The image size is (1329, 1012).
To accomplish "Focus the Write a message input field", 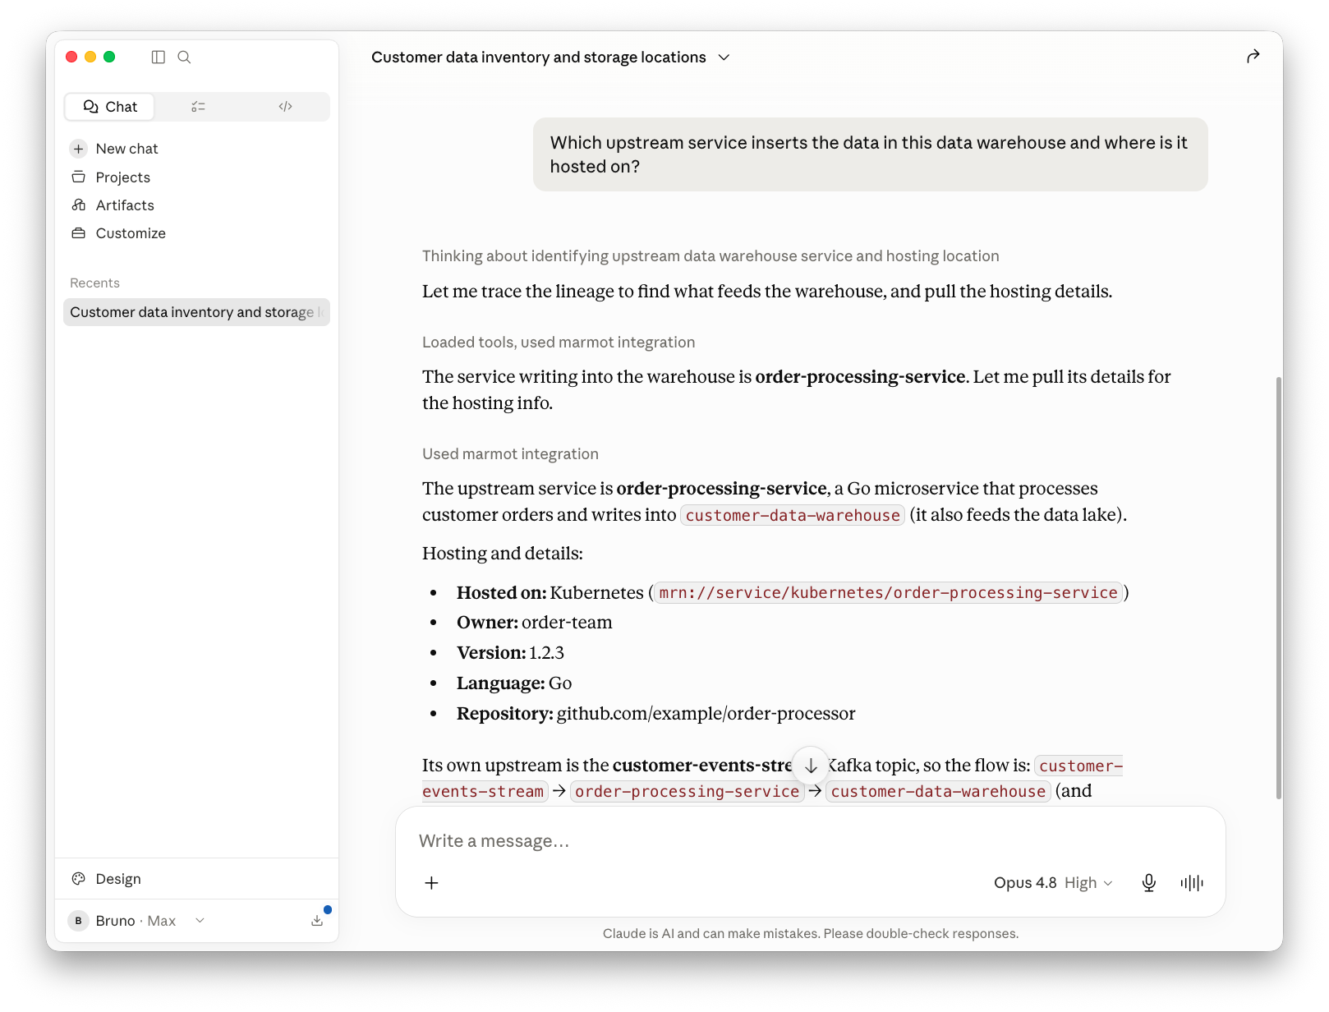I will pyautogui.click(x=810, y=841).
